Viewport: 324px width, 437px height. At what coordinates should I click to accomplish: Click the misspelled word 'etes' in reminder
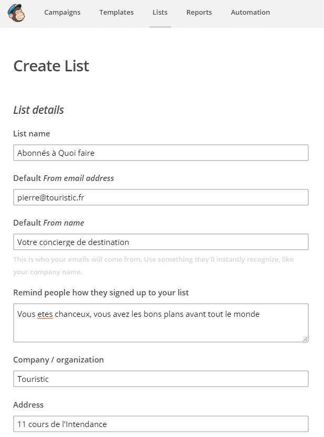[x=45, y=314]
